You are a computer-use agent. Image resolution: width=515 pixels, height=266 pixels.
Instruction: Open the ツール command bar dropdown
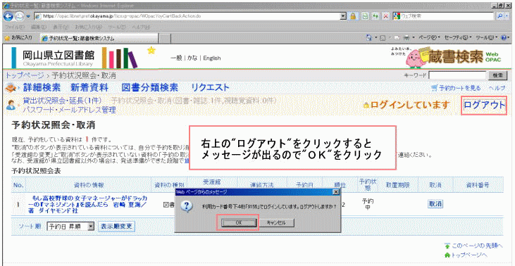click(487, 38)
